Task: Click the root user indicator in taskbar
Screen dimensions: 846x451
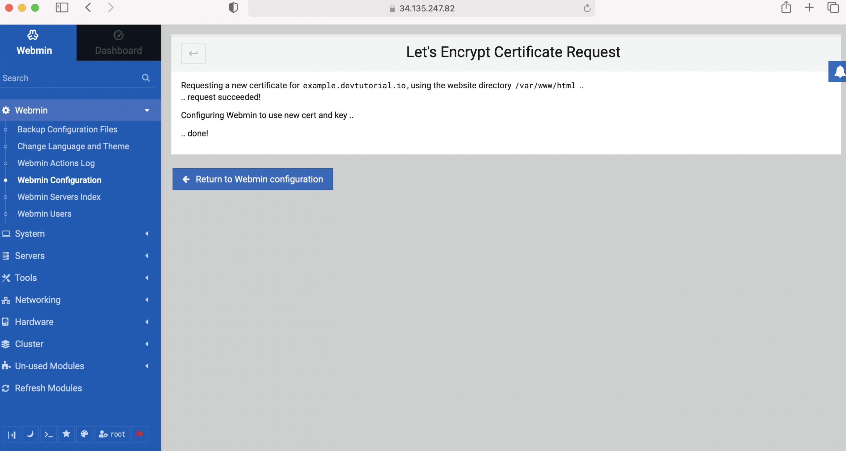Action: (111, 434)
